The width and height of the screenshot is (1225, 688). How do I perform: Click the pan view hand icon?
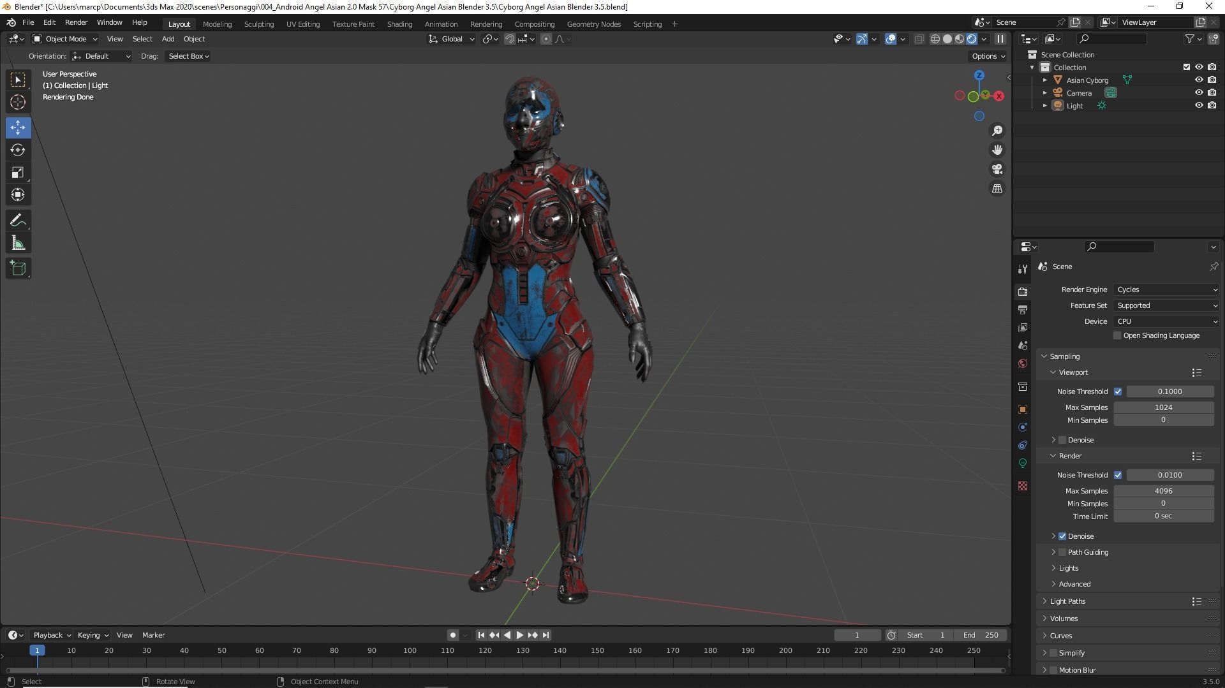997,150
